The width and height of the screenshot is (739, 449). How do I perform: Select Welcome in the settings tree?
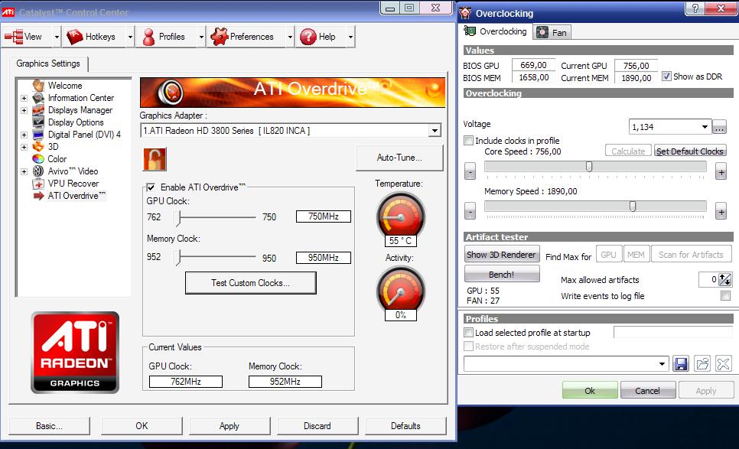(x=65, y=85)
